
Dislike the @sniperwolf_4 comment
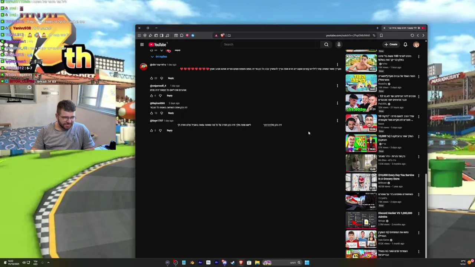160,96
